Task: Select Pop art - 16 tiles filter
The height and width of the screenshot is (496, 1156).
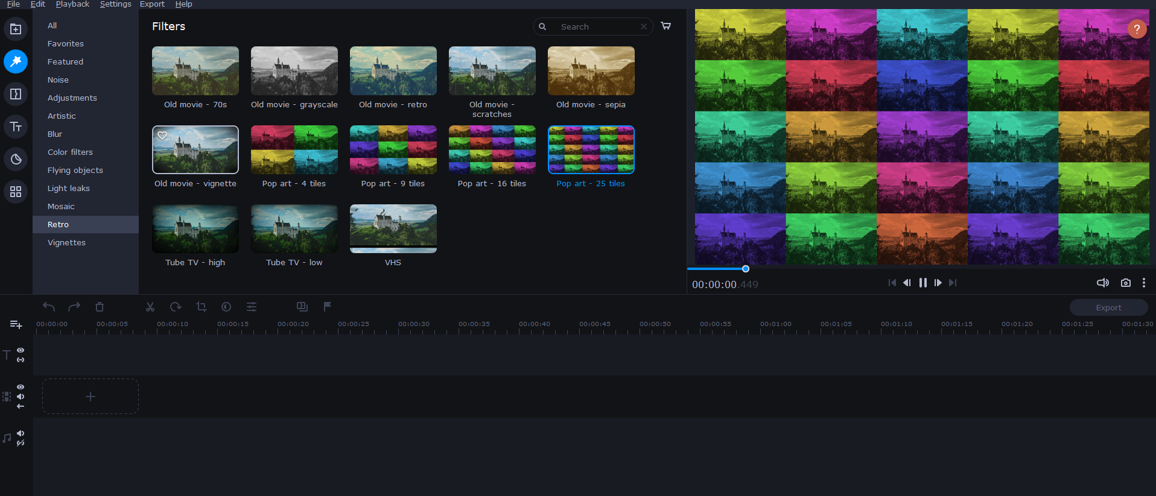Action: point(492,150)
